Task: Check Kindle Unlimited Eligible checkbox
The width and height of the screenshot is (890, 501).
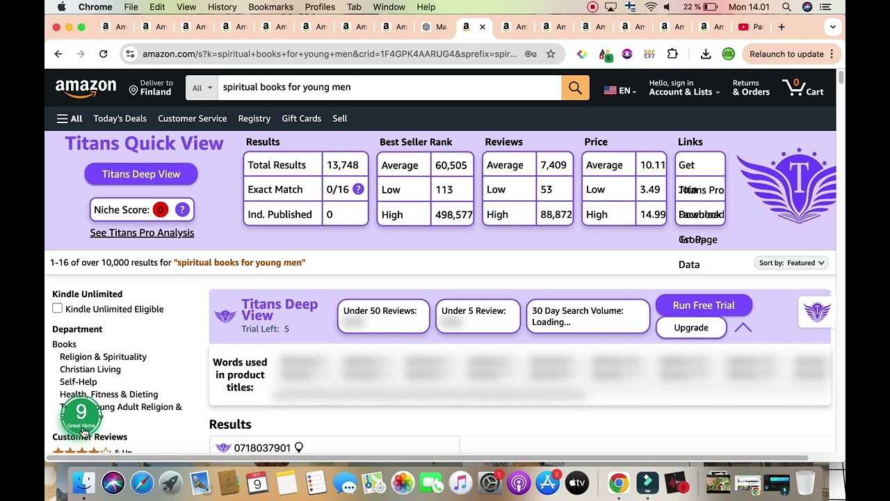Action: tap(57, 308)
